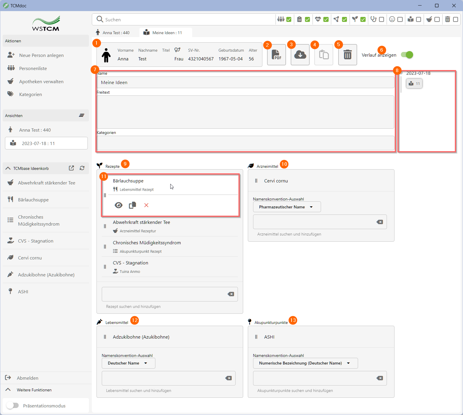Click the eye view icon for Bärlauchsuppe

pos(118,205)
